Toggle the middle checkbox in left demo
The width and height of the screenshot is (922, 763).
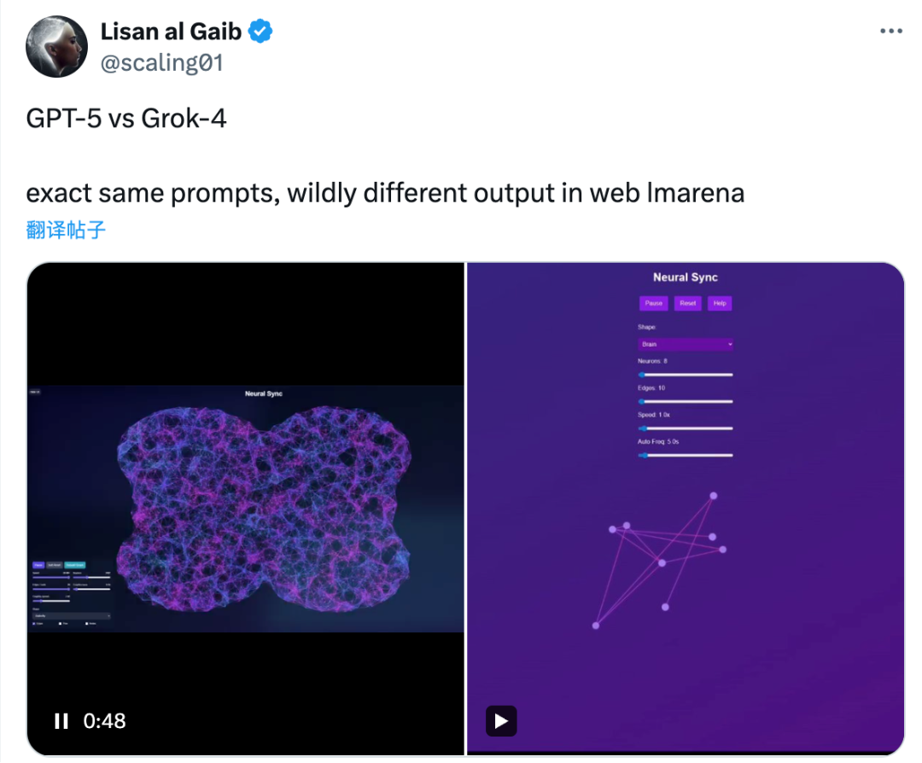pos(60,624)
